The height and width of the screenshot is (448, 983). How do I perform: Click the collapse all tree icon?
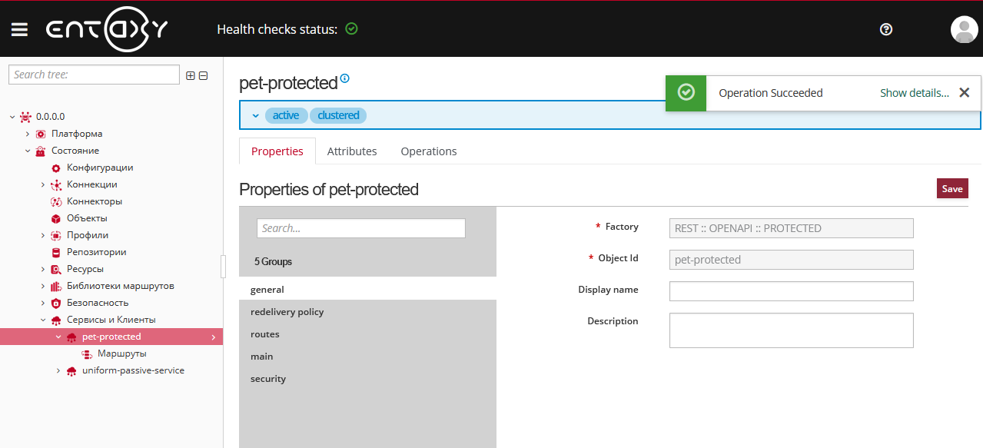click(203, 75)
